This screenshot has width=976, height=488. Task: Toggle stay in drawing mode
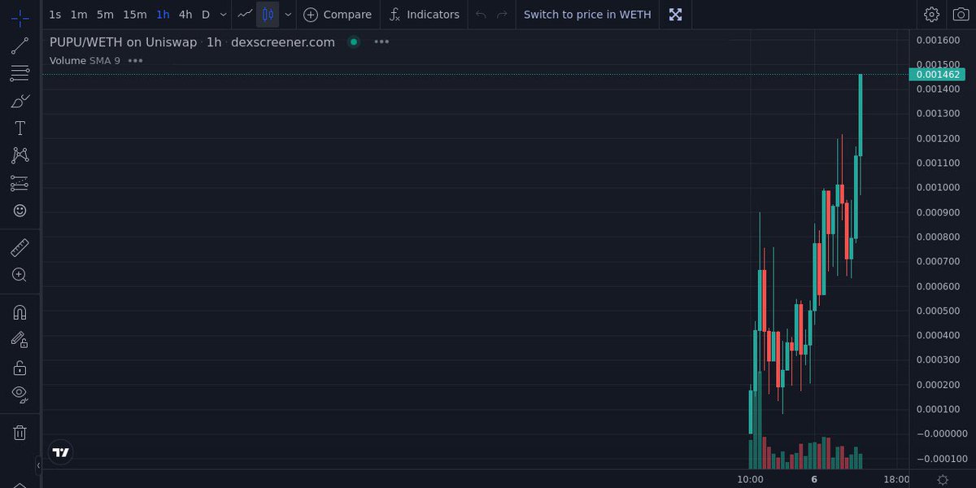coord(20,340)
